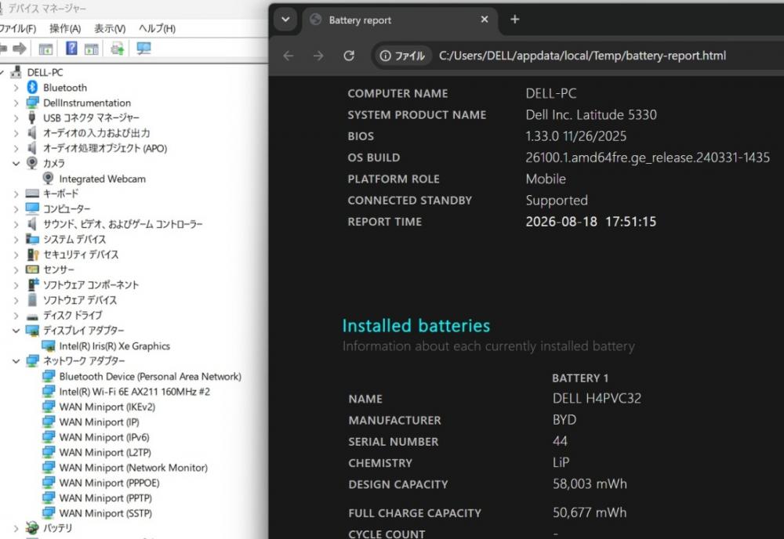This screenshot has width=784, height=539.
Task: Select the DELL-PC root node
Action: click(45, 72)
